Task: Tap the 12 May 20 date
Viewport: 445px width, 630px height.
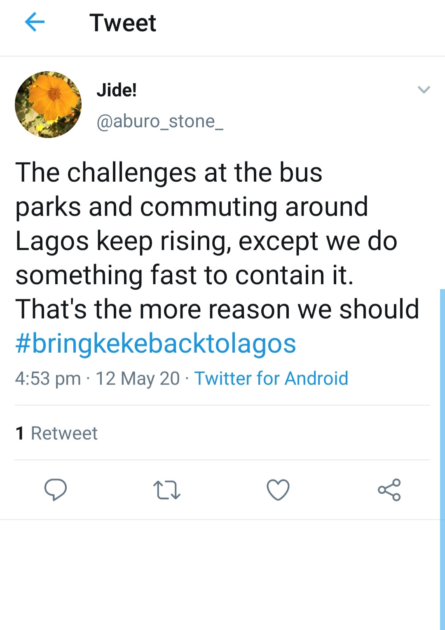Action: [x=138, y=379]
